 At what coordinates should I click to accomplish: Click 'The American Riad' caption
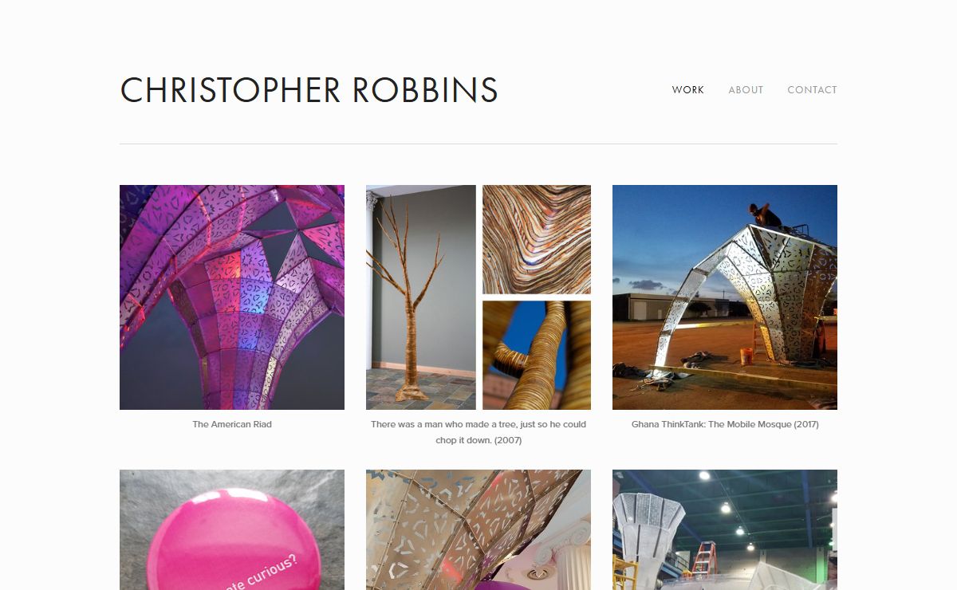(x=232, y=424)
